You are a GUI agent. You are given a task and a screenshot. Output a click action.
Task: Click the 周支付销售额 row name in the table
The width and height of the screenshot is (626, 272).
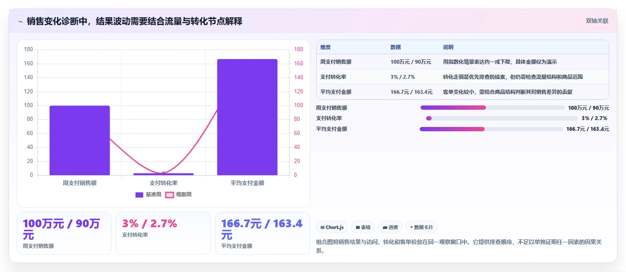[336, 62]
